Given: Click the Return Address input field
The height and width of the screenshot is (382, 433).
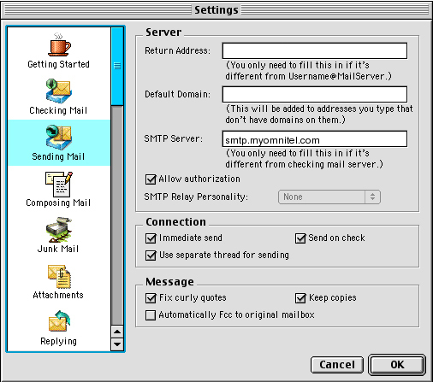Looking at the screenshot, I should pos(315,50).
